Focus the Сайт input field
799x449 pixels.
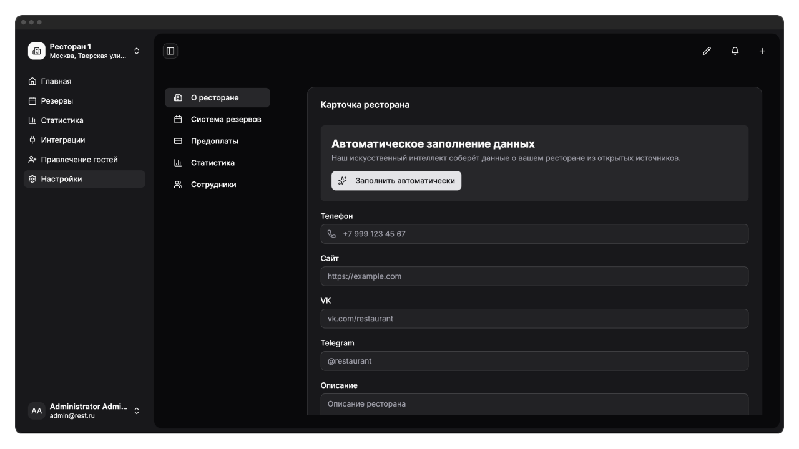tap(534, 276)
